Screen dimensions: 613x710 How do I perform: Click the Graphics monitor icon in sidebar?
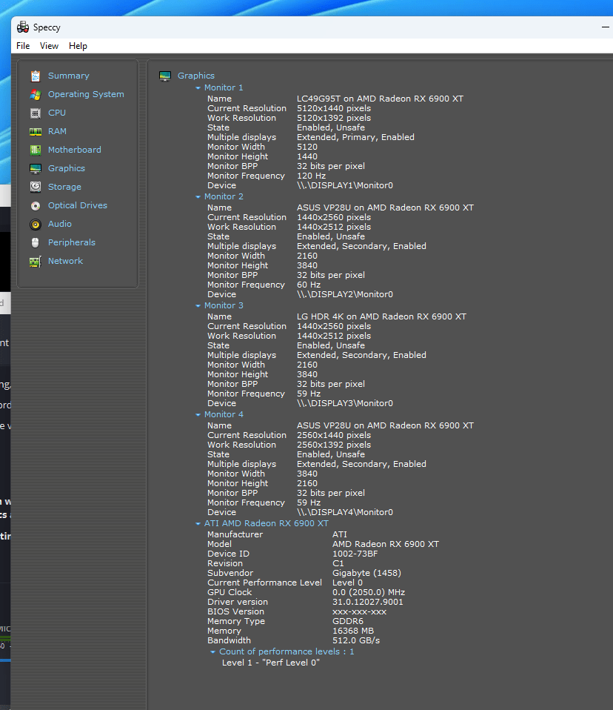(x=36, y=169)
